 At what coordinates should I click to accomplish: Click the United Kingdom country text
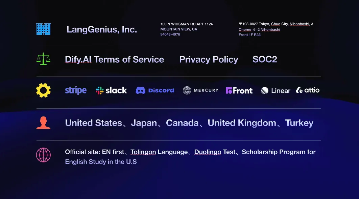click(242, 123)
